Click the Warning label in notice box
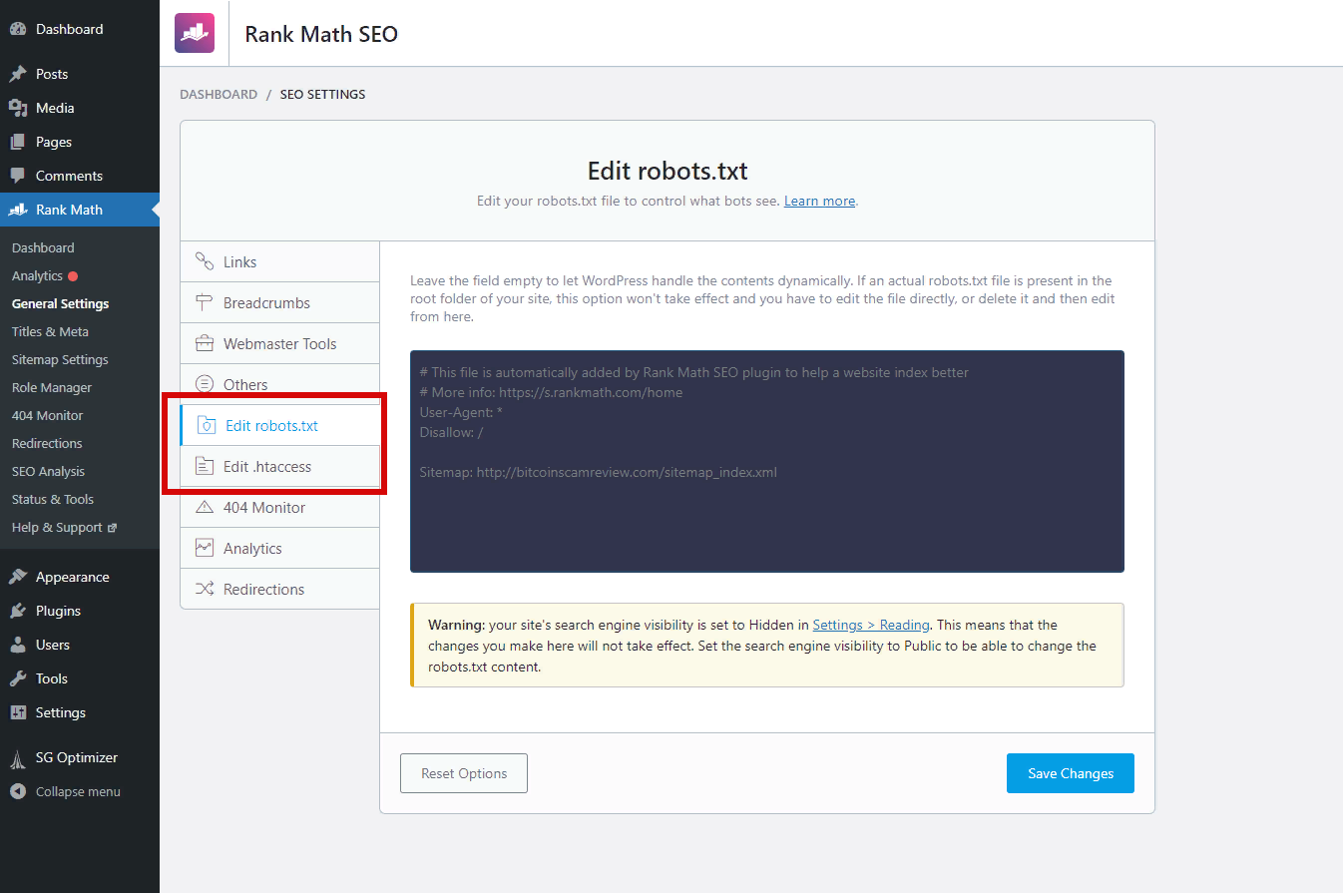This screenshot has height=893, width=1343. tap(456, 625)
